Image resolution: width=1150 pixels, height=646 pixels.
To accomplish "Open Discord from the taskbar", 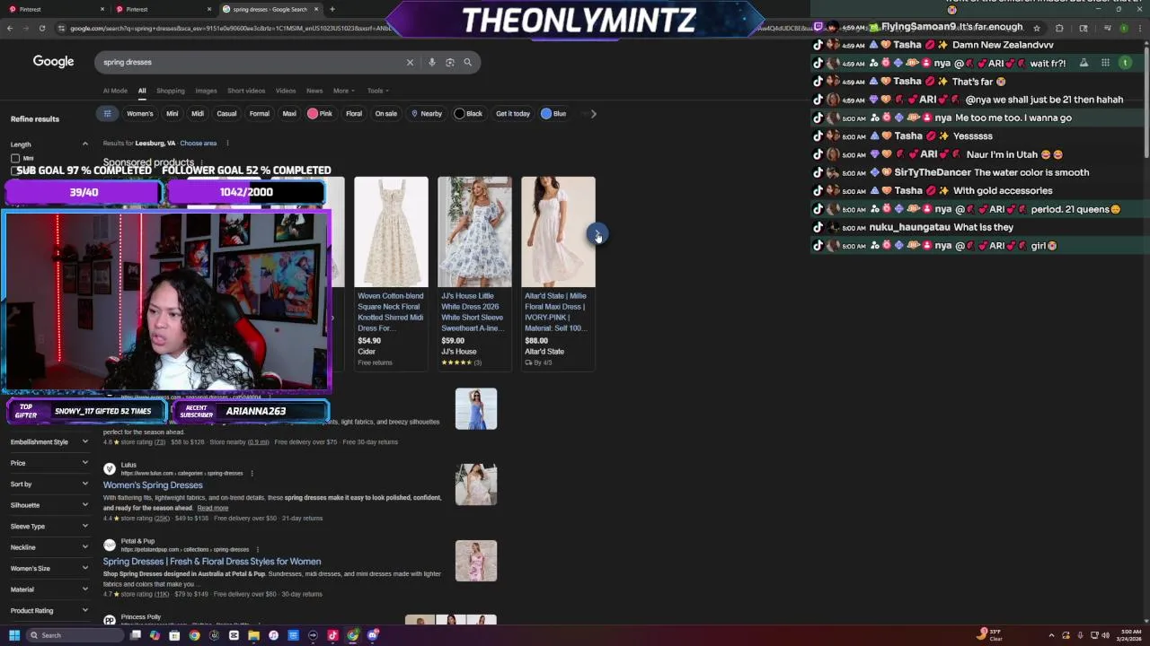I will coord(372,635).
